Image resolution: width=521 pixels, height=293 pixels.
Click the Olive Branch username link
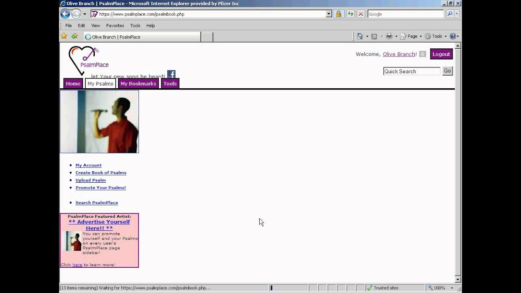[x=399, y=54]
